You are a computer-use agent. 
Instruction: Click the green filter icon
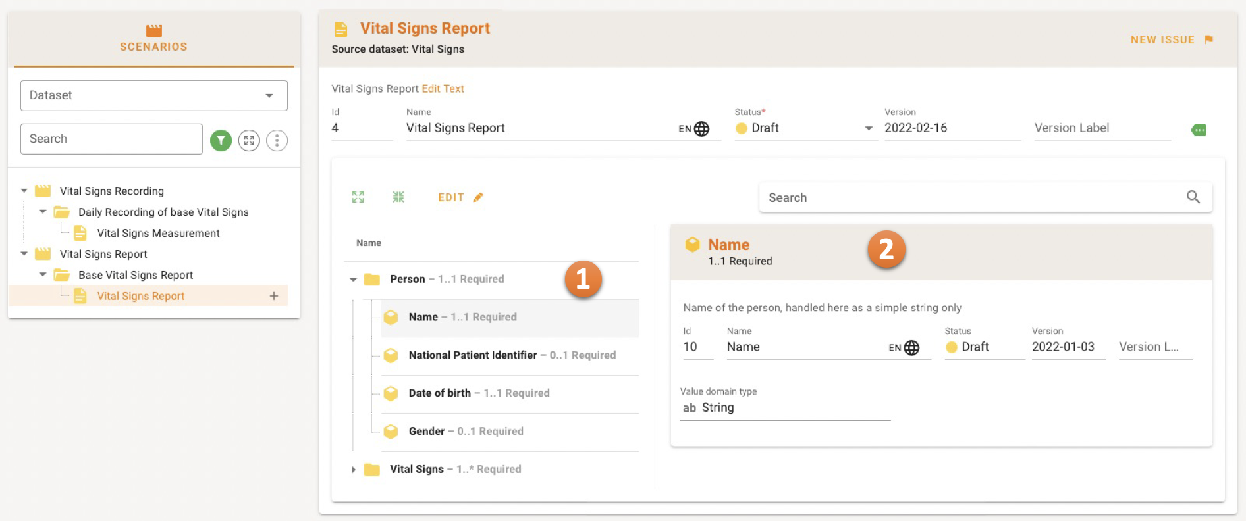221,140
